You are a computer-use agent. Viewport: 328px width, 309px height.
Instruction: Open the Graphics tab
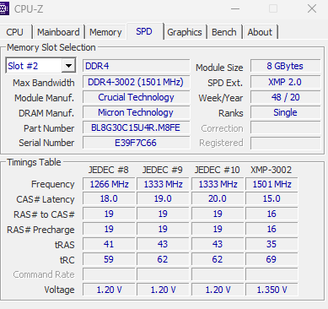point(185,32)
